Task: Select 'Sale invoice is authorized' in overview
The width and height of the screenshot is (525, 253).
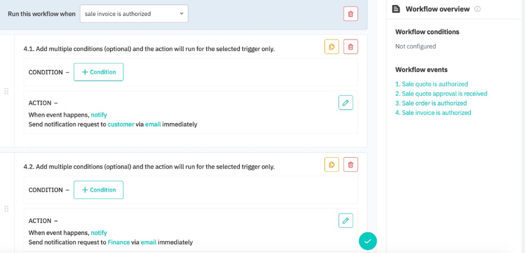Action: [433, 113]
